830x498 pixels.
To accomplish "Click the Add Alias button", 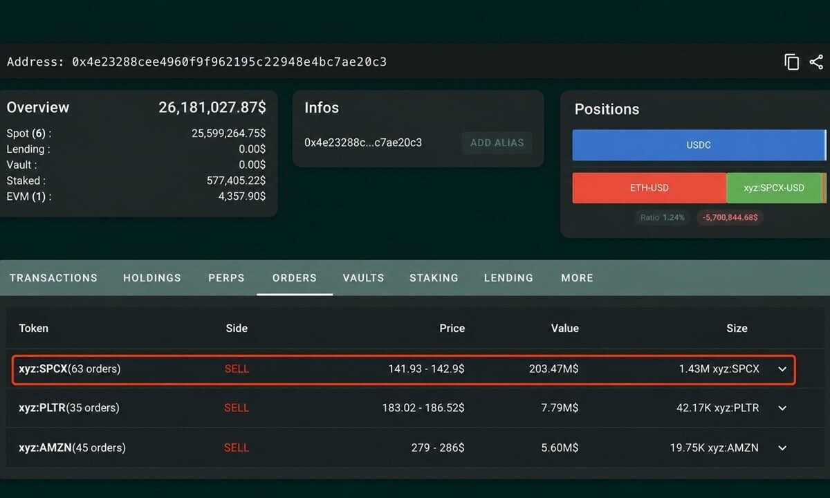I will click(497, 142).
